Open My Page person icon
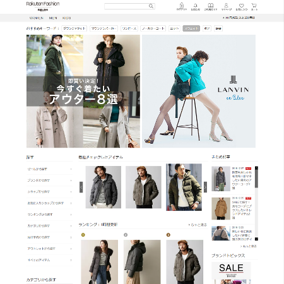Viewport: 284px width, 284px height. 227,6
